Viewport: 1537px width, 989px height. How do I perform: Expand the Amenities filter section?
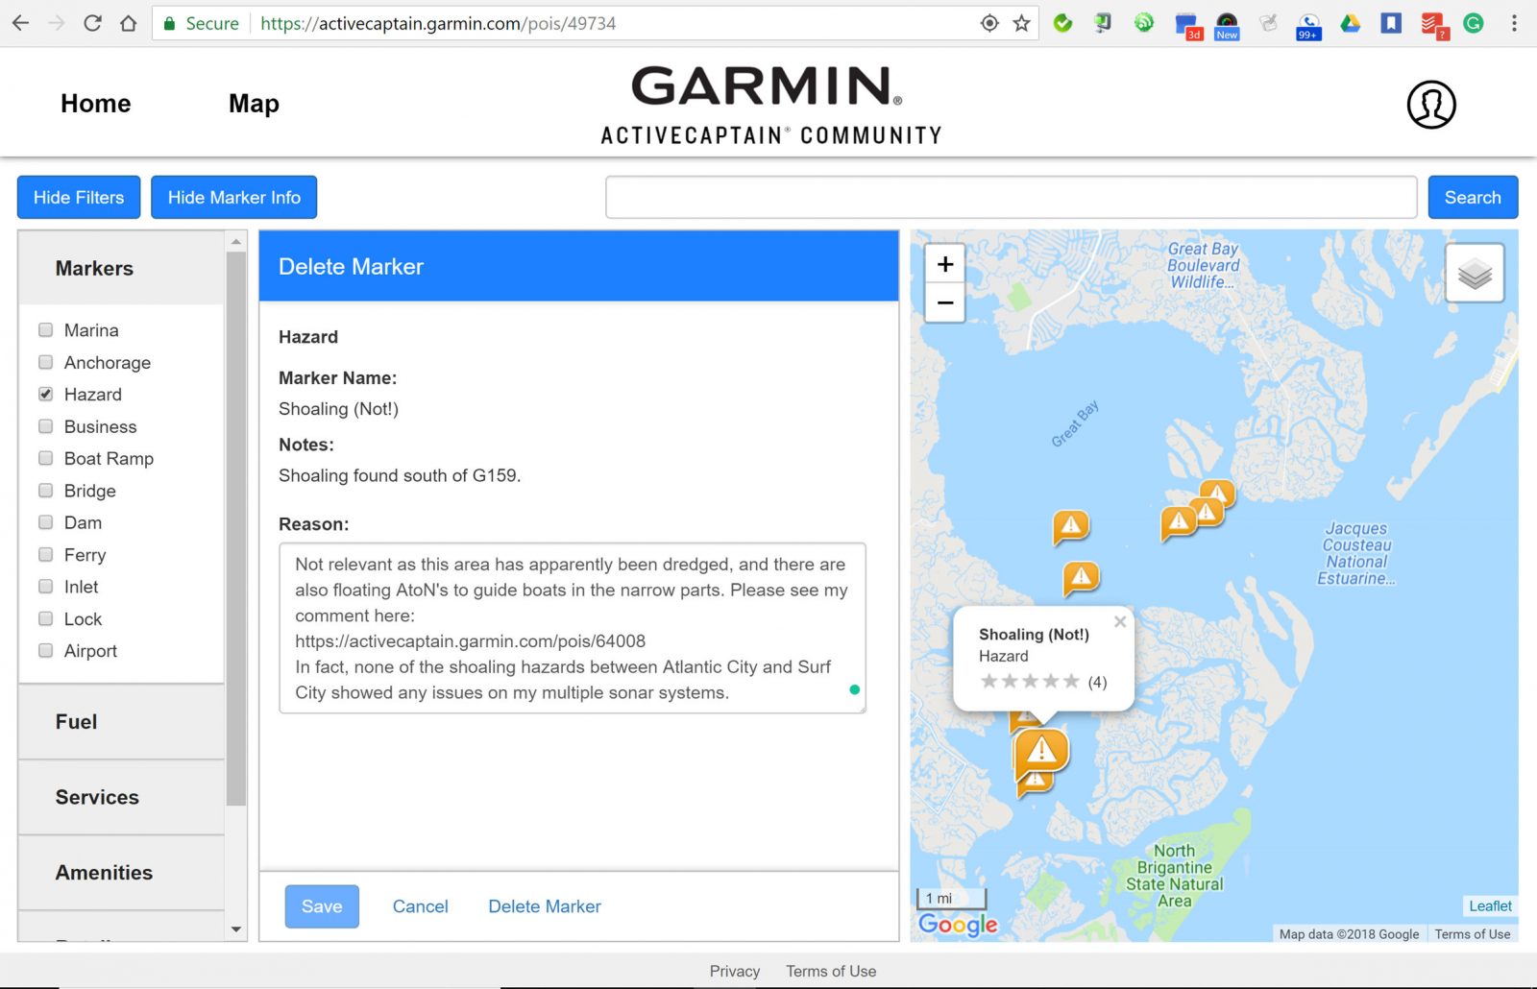103,872
